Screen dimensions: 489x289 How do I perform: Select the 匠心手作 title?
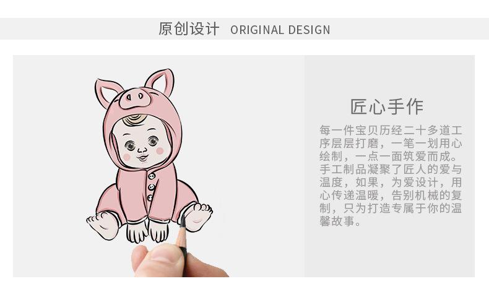point(387,106)
